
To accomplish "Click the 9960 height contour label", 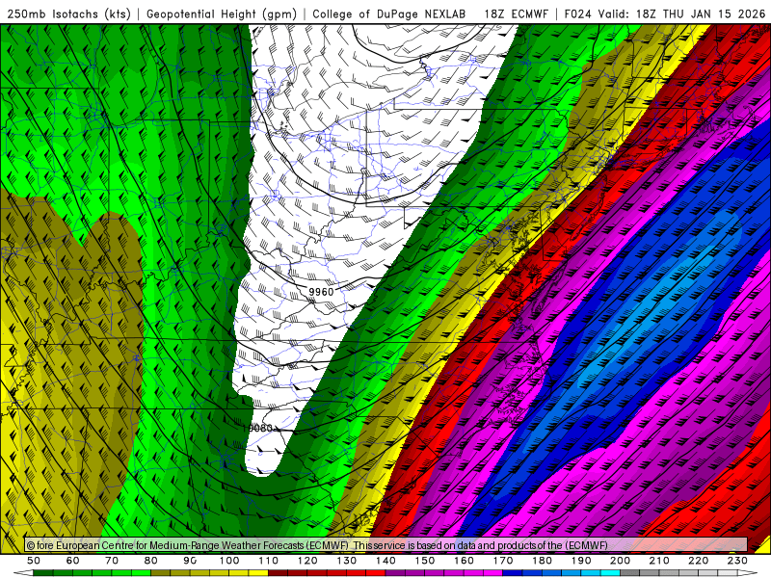I will pos(321,292).
